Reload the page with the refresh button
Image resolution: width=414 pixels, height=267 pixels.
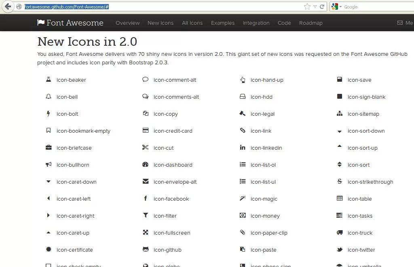322,6
